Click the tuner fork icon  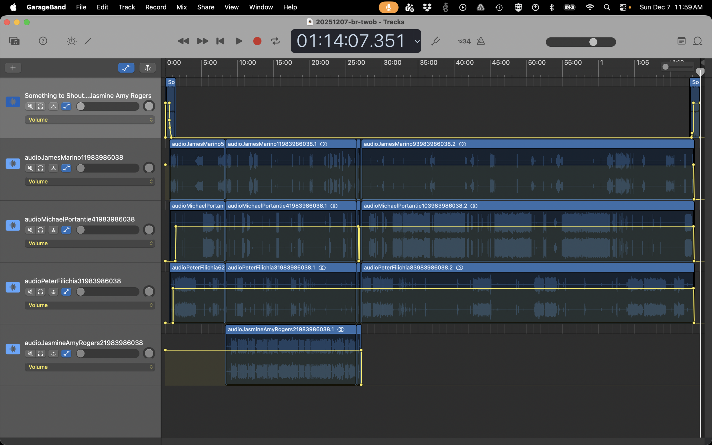[x=436, y=41]
